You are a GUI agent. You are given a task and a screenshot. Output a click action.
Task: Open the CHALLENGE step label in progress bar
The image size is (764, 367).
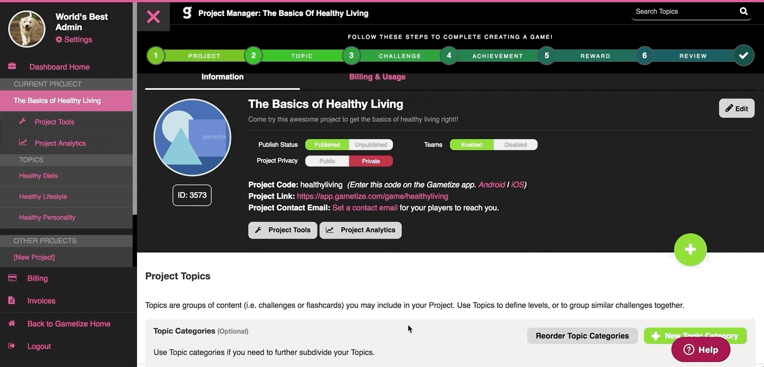point(400,56)
